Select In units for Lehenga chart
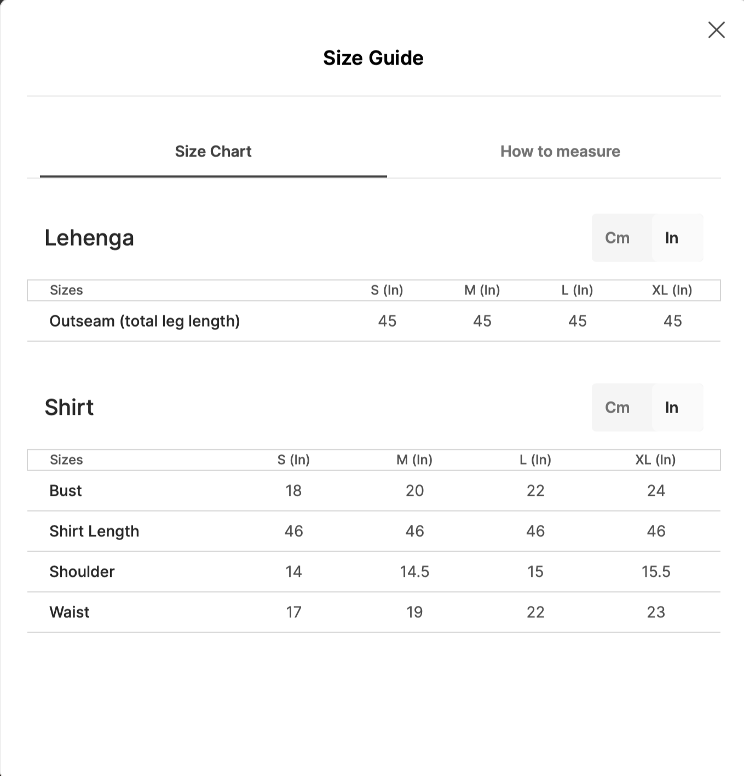The width and height of the screenshot is (744, 776). pos(672,238)
